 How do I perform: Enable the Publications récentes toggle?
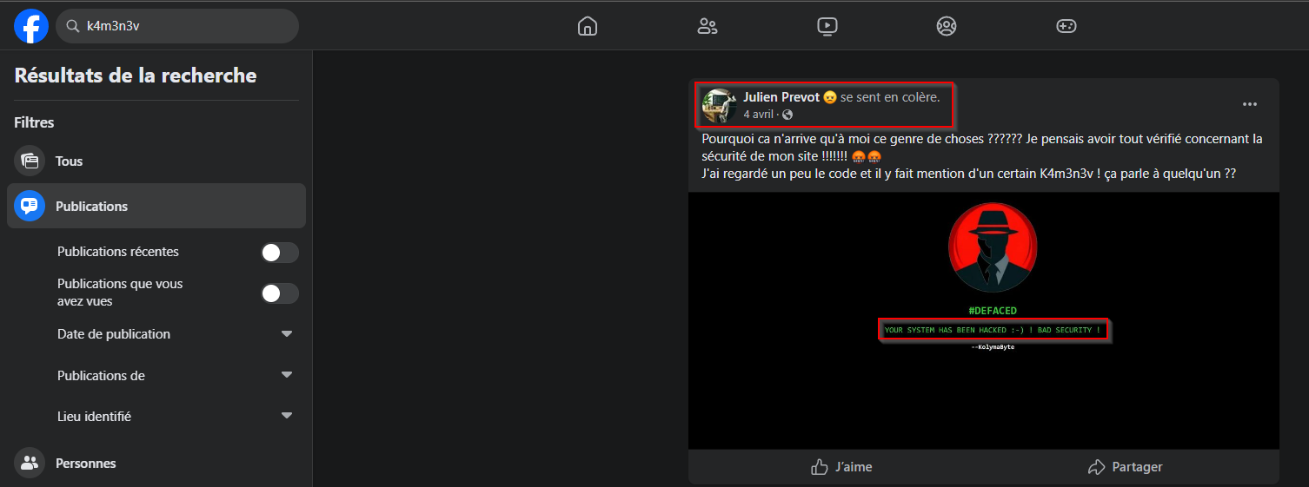click(280, 253)
